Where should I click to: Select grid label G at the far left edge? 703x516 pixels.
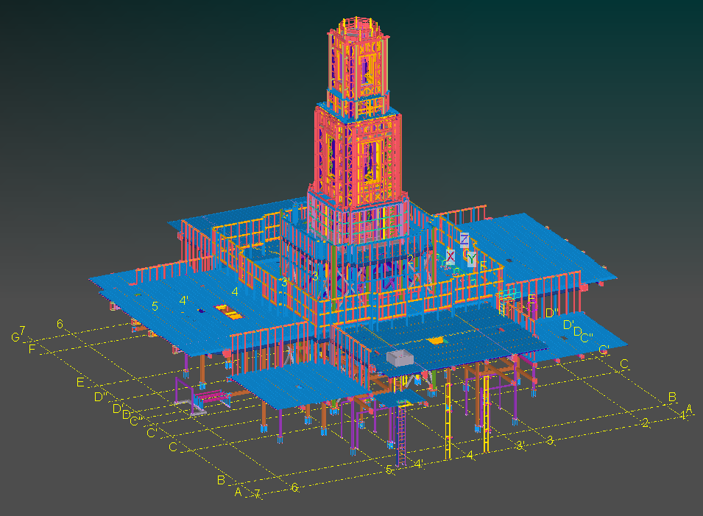tap(15, 336)
